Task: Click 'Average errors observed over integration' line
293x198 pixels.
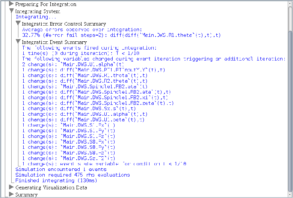Action: tap(82, 30)
